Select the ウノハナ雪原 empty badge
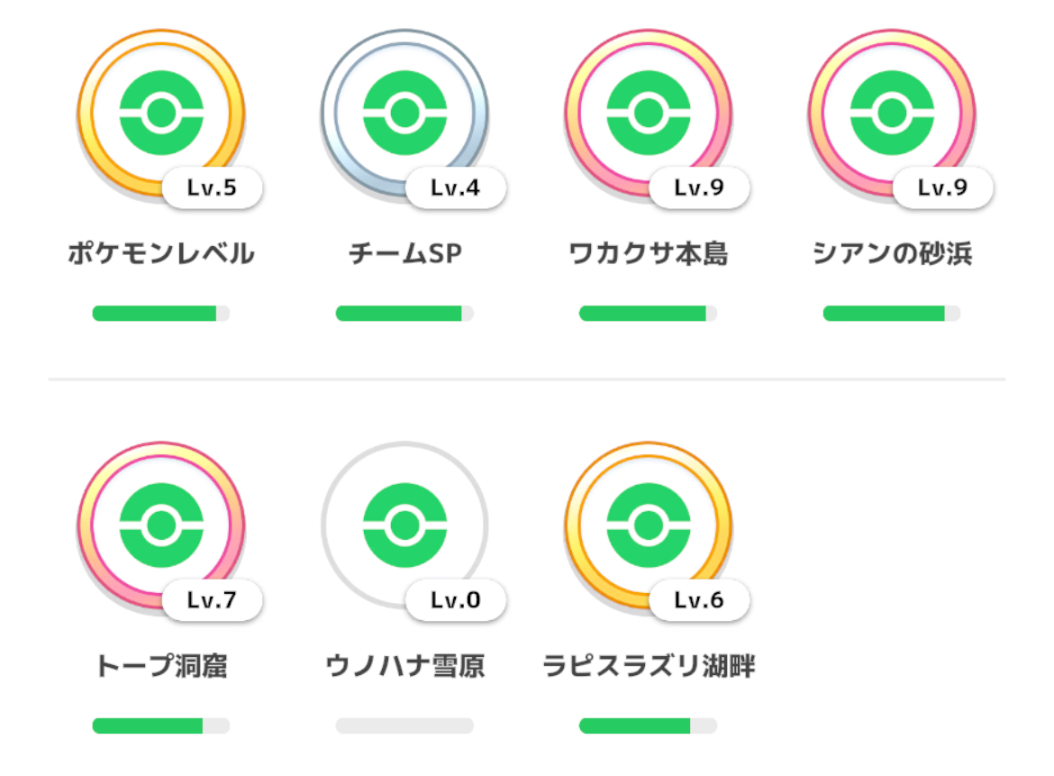Image resolution: width=1054 pixels, height=776 pixels. pyautogui.click(x=404, y=525)
